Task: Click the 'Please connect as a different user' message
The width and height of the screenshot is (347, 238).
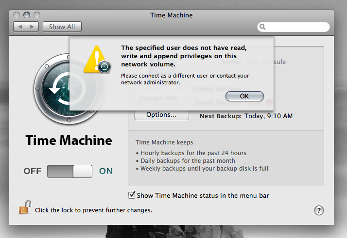Action: 185,79
